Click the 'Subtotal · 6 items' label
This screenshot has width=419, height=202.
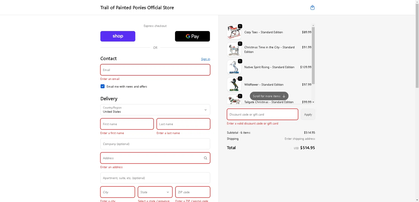pyautogui.click(x=239, y=133)
